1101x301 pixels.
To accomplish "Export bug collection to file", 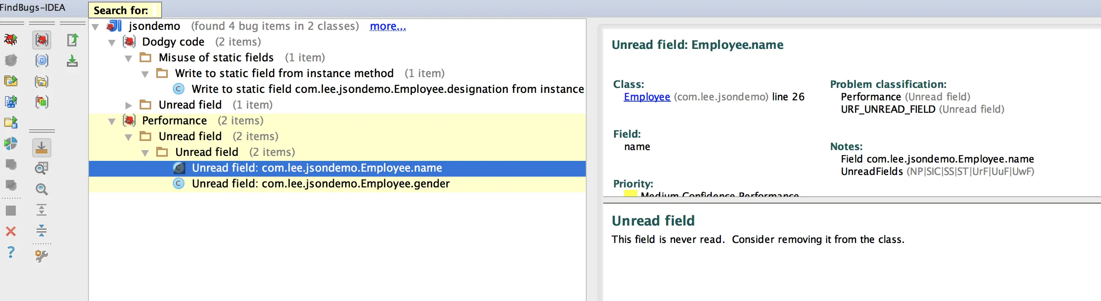I will point(73,40).
